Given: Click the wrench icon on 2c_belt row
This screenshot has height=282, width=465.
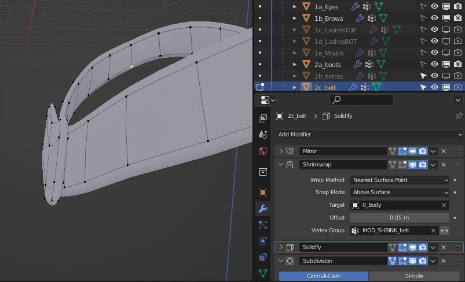Looking at the screenshot, I should 353,87.
